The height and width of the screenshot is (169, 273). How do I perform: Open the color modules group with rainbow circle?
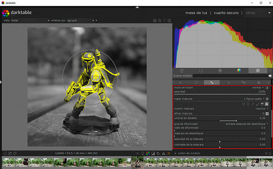point(239,71)
